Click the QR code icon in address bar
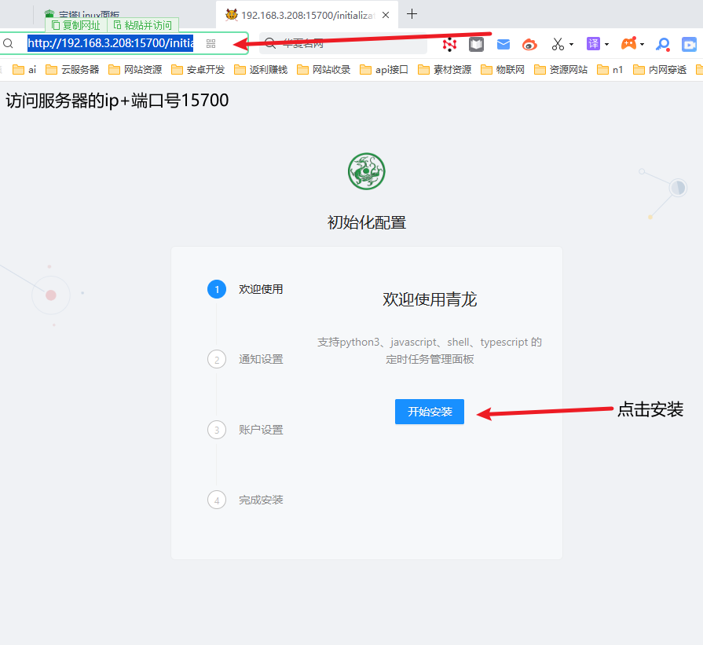Image resolution: width=703 pixels, height=645 pixels. click(x=211, y=44)
